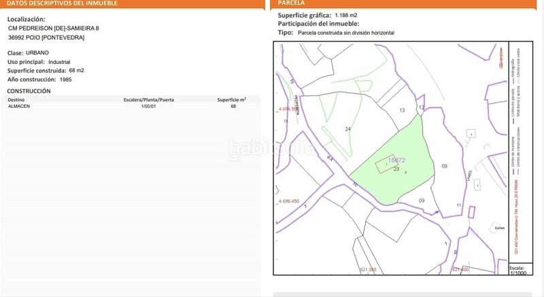Click the 'DATOS DESCRIPTIVOS DEL INMUEBLE' header
The height and width of the screenshot is (297, 544).
pos(62,3)
